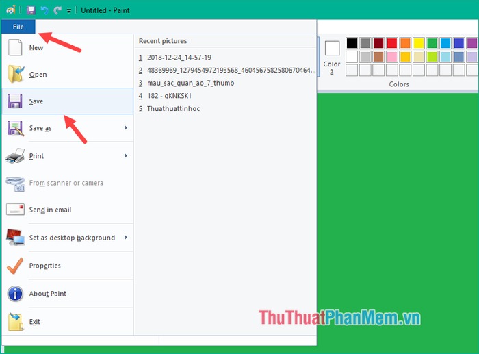The height and width of the screenshot is (354, 479).
Task: Click the envelope Send in email icon
Action: (x=15, y=210)
